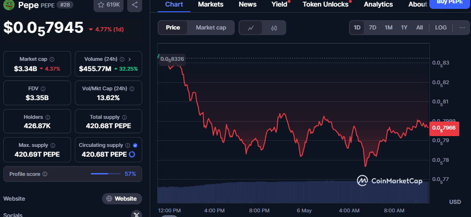Select the 7D time range
The width and height of the screenshot is (471, 217).
point(372,28)
